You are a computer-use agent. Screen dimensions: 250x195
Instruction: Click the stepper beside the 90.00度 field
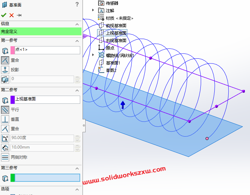coord(77,138)
